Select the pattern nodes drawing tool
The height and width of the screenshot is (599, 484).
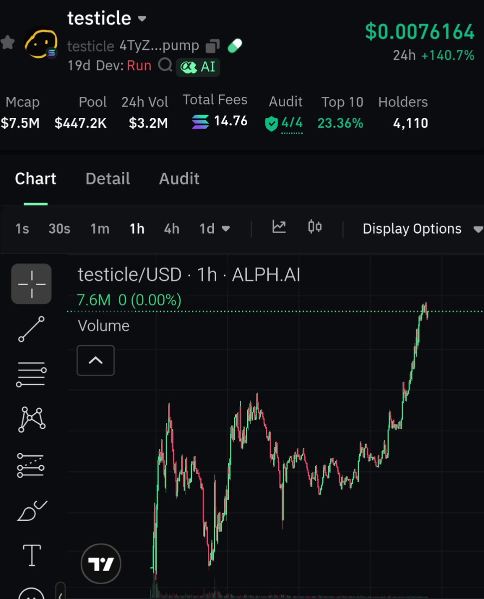pos(31,419)
